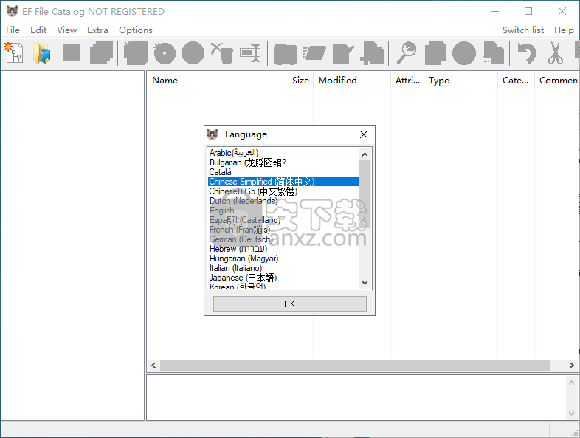Click language list scroll down arrow
Screen dimensions: 580x438
(365, 282)
